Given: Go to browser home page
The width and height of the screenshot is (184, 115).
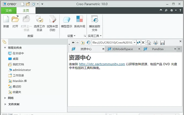Looking at the screenshot, I should click(149, 42).
